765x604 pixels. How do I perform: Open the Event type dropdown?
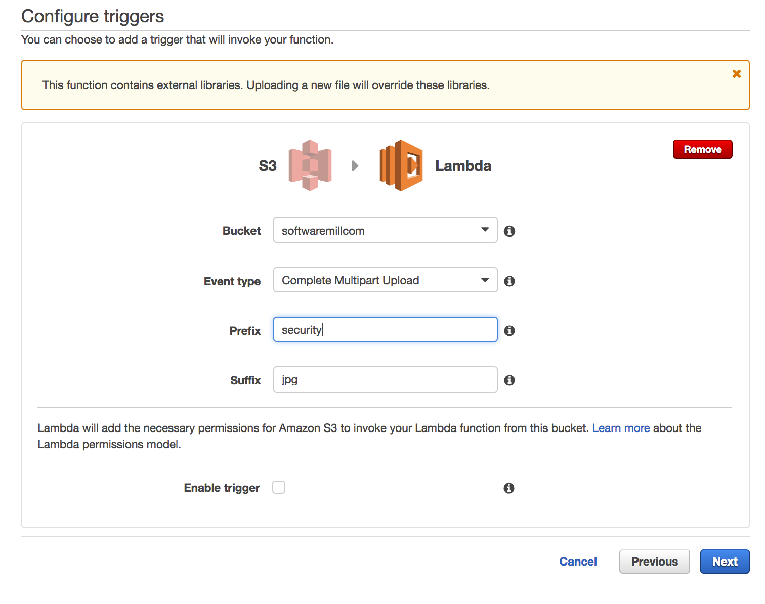(385, 280)
